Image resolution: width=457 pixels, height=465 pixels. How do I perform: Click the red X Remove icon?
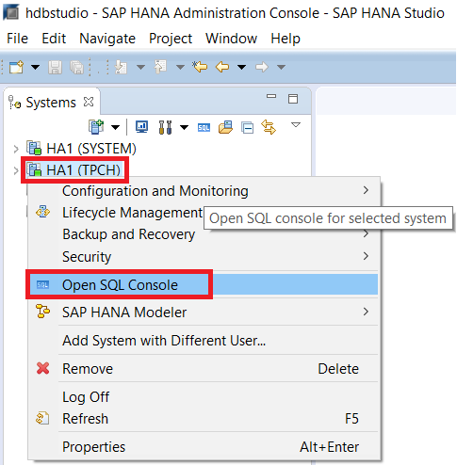point(42,368)
